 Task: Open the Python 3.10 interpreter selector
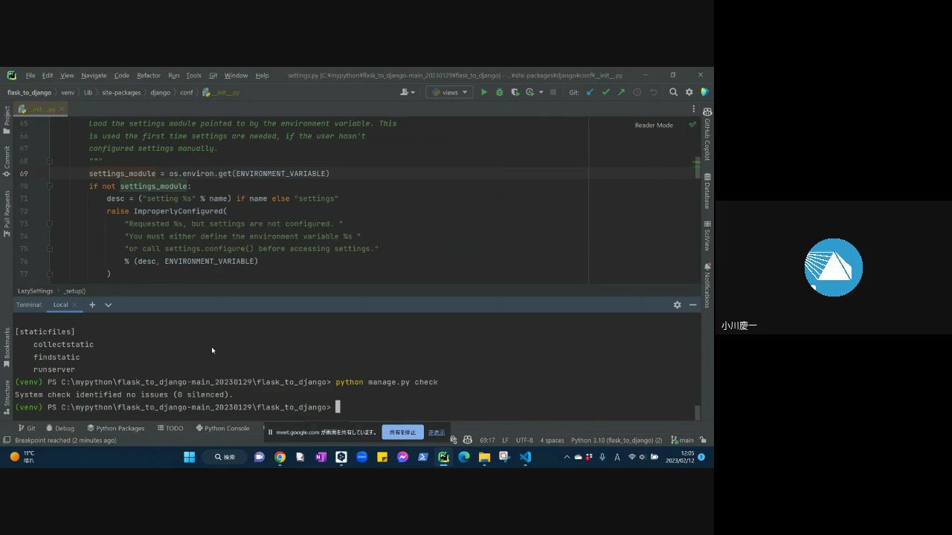pyautogui.click(x=616, y=440)
